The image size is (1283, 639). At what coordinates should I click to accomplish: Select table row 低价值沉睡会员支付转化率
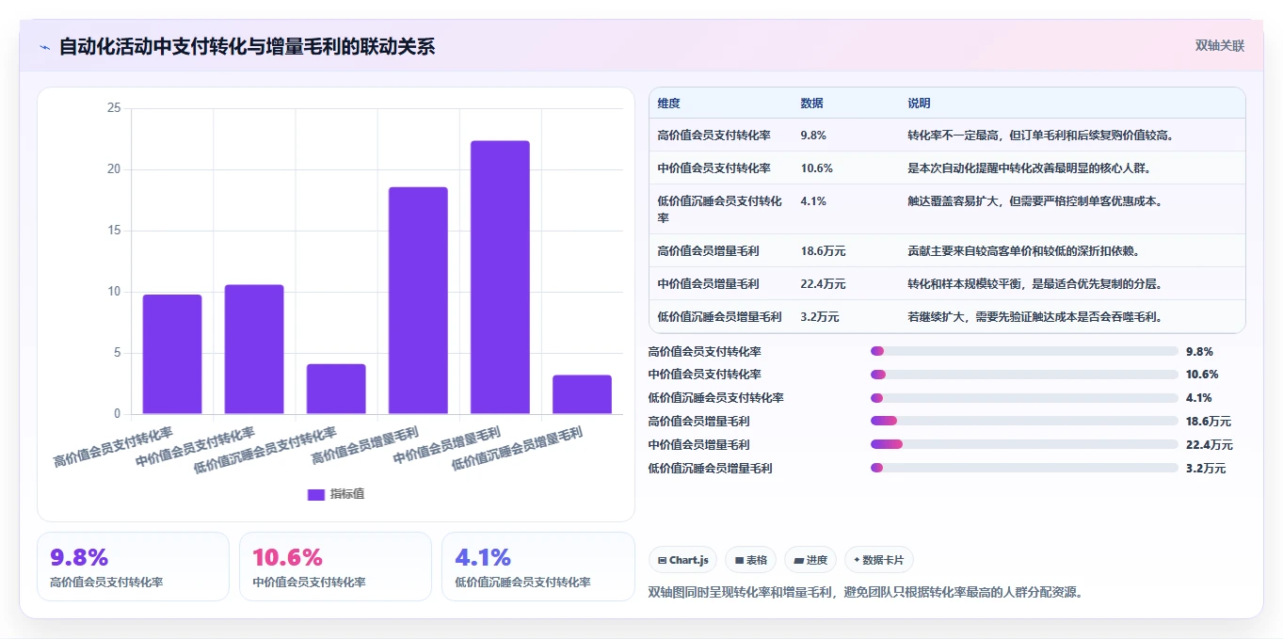tap(947, 209)
